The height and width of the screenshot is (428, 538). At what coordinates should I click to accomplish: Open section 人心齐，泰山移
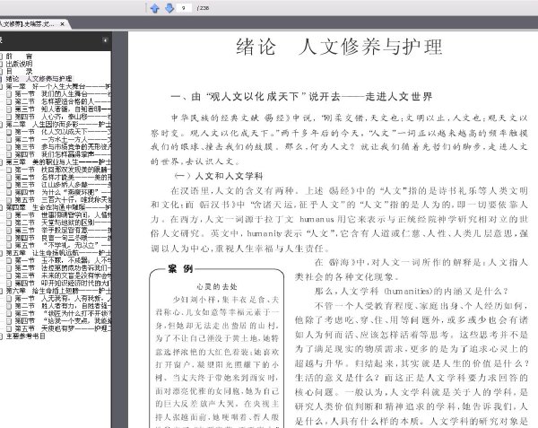pos(63,117)
